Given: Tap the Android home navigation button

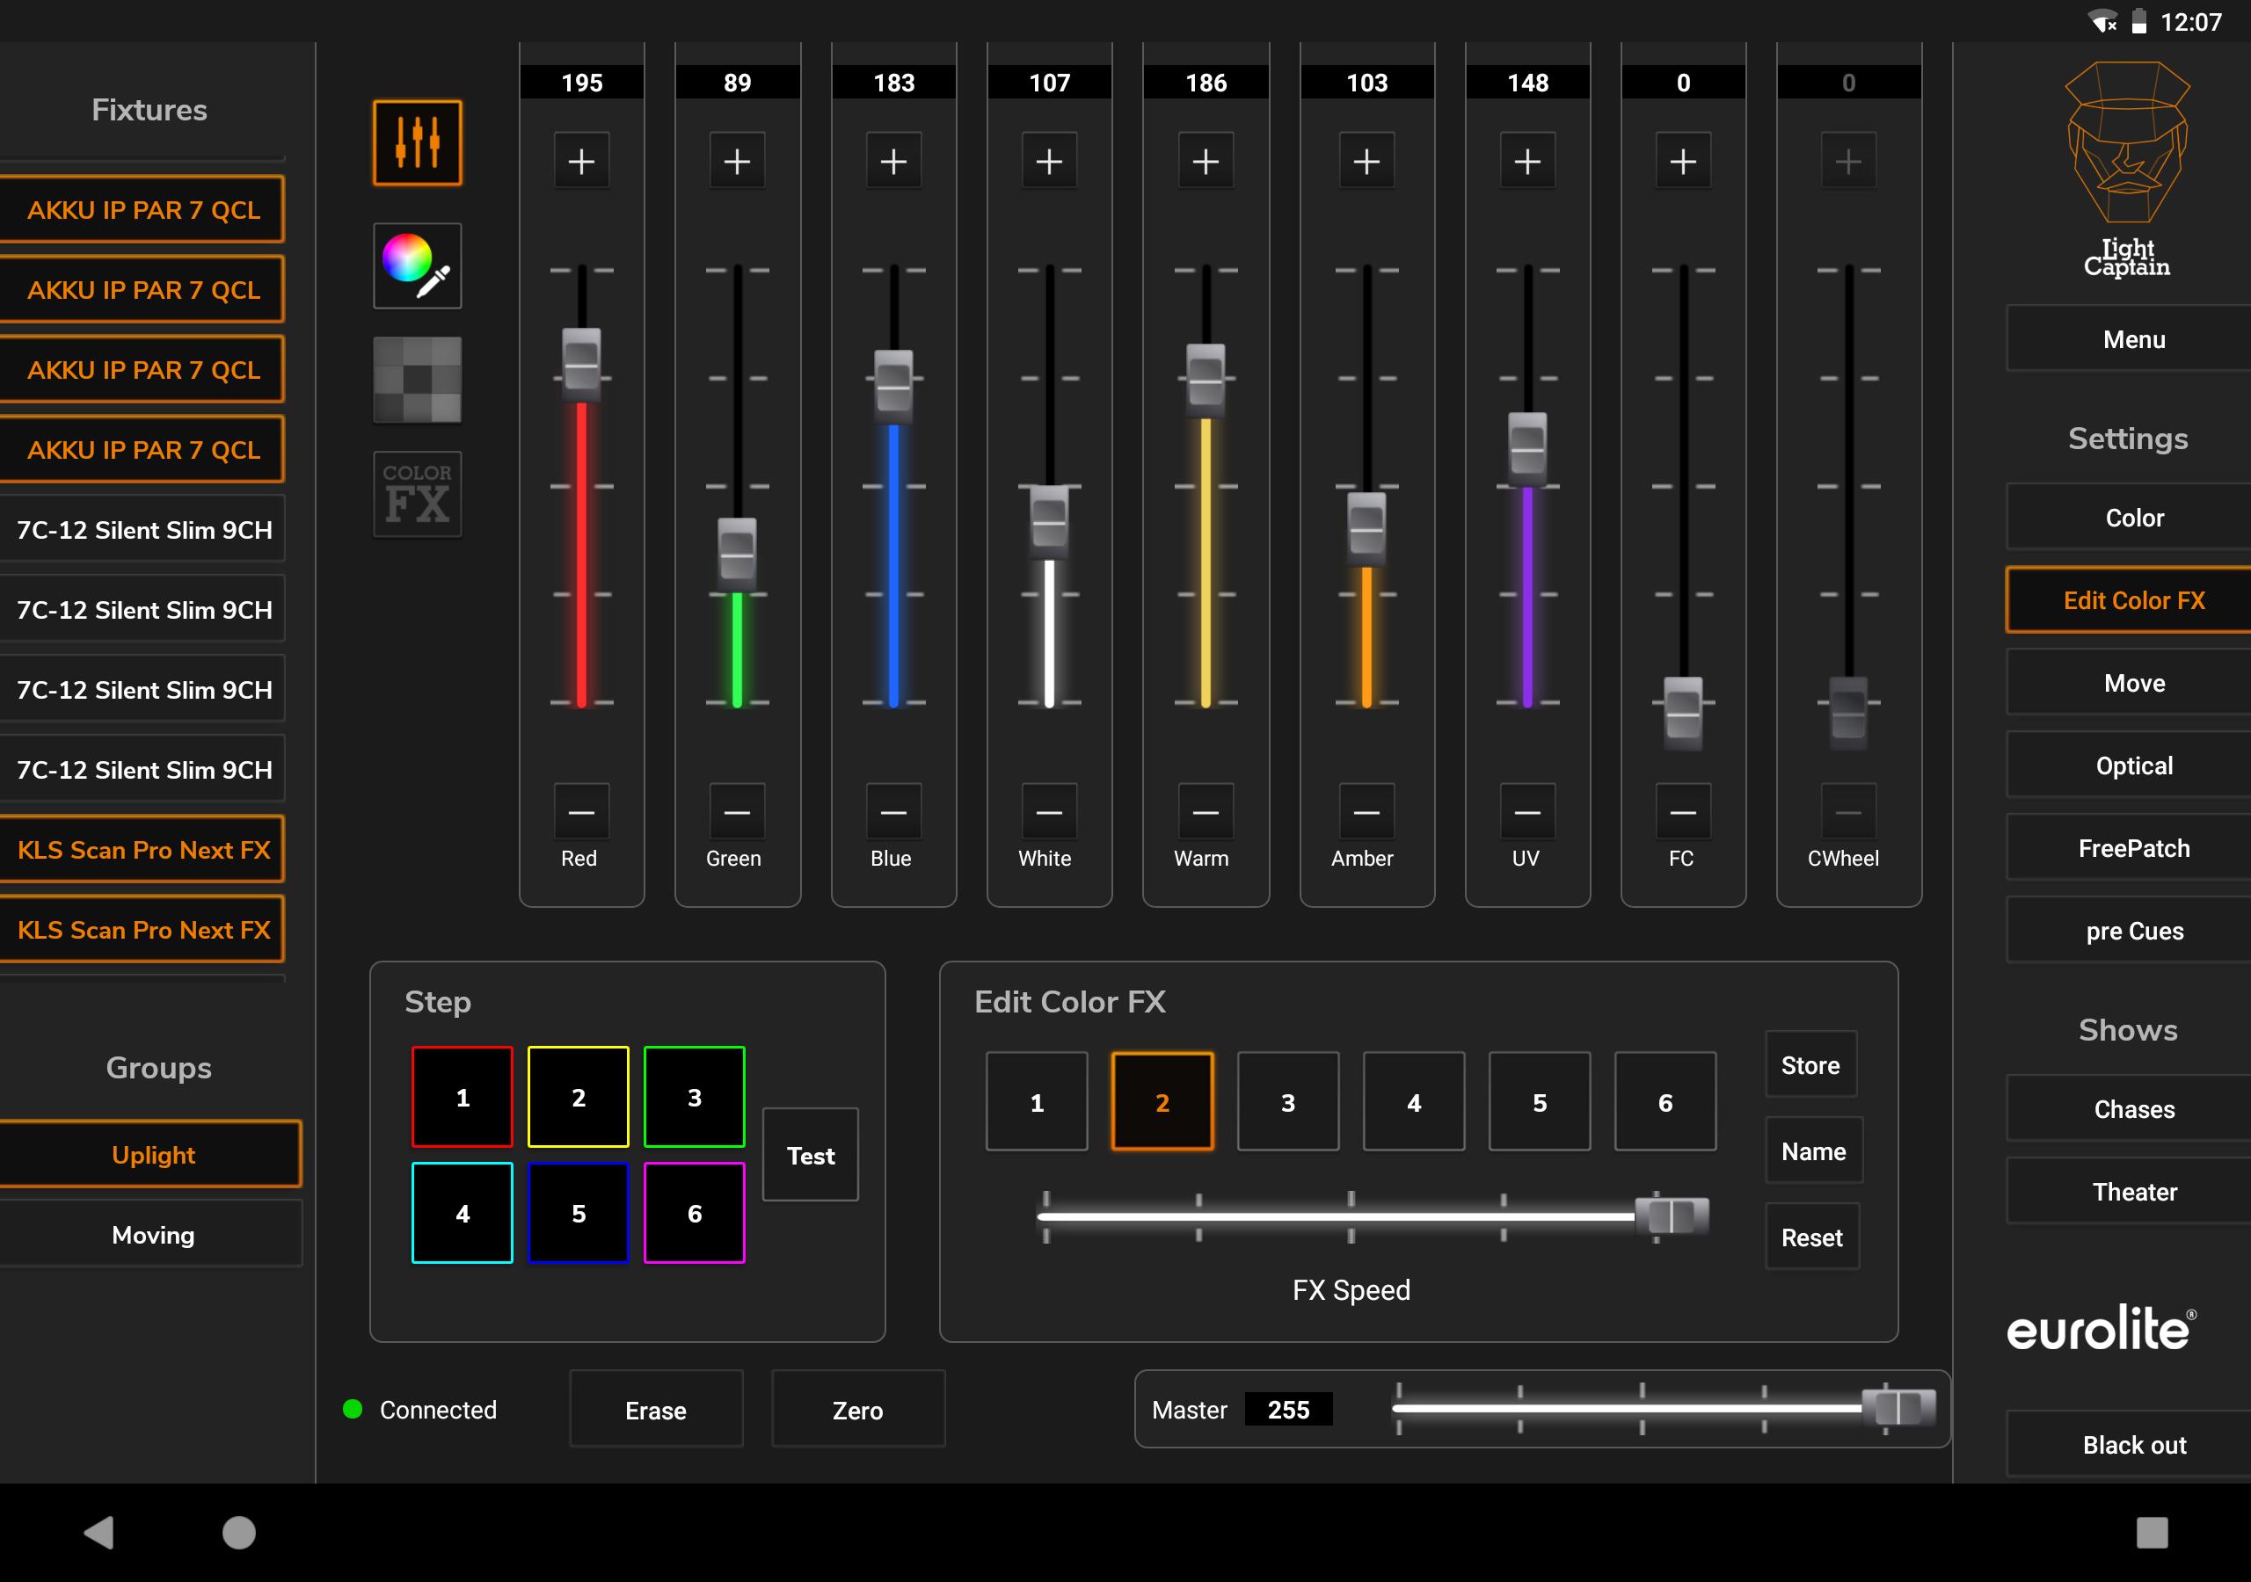Looking at the screenshot, I should pos(238,1532).
